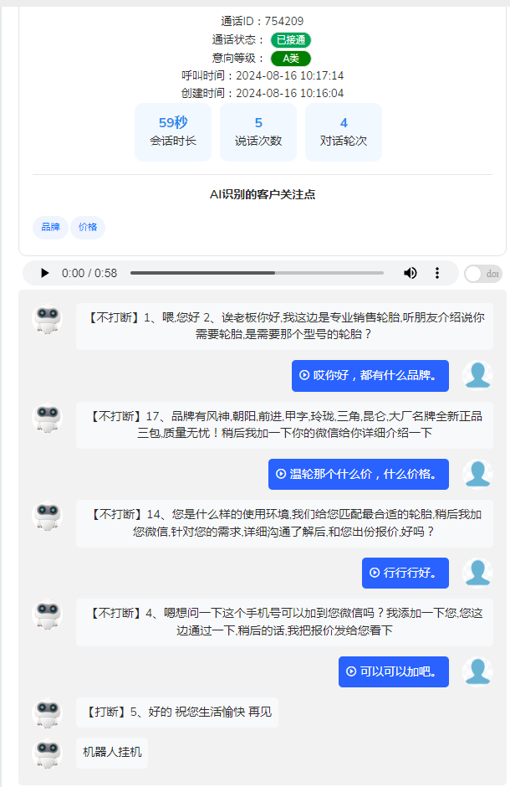Play voice clip icon for '可以可以加吧'
This screenshot has width=510, height=787.
[351, 671]
